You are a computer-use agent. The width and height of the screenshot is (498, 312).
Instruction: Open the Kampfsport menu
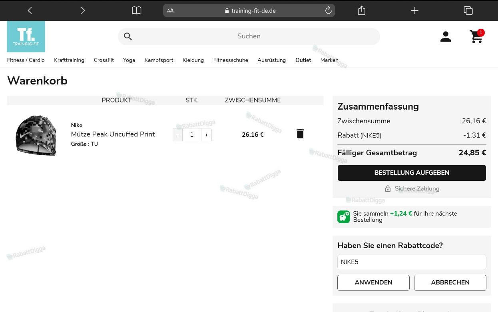(159, 60)
